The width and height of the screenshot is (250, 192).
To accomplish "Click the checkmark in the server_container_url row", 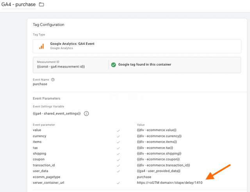I will point(118,183).
